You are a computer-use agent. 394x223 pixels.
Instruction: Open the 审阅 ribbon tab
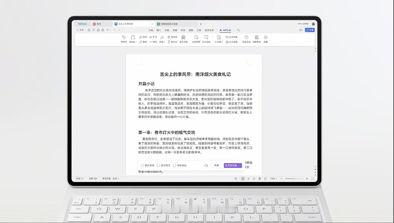(183, 30)
